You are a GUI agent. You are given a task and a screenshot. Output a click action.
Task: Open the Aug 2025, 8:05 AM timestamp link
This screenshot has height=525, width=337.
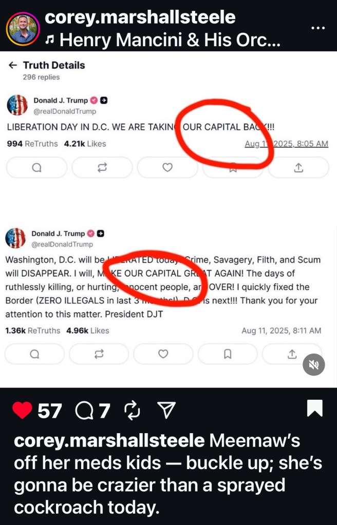(286, 144)
